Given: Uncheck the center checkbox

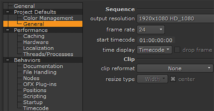Looking at the screenshot, I should click(x=173, y=79).
